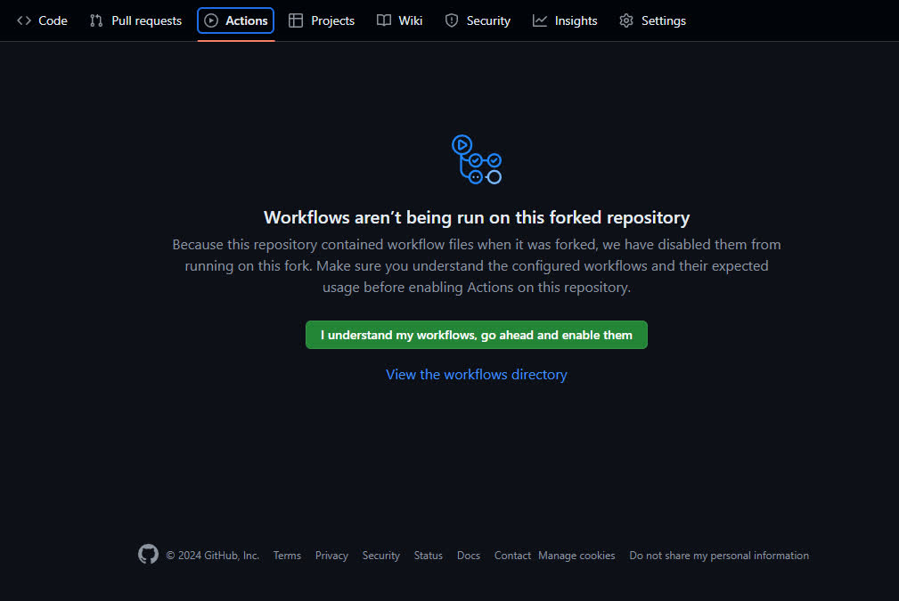Click 'Do not share my personal information'

[719, 556]
